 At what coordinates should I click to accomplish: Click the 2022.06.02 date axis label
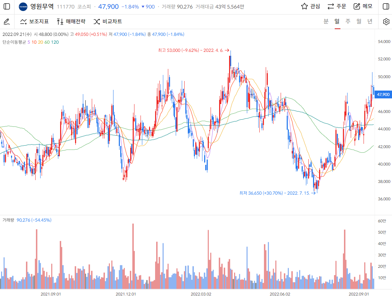coord(280,294)
